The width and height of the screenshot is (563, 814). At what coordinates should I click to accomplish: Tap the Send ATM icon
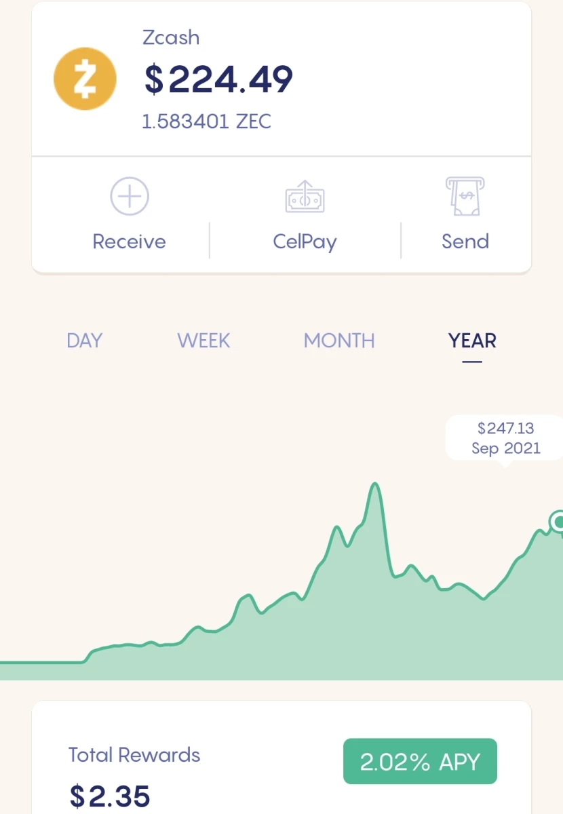(x=465, y=197)
